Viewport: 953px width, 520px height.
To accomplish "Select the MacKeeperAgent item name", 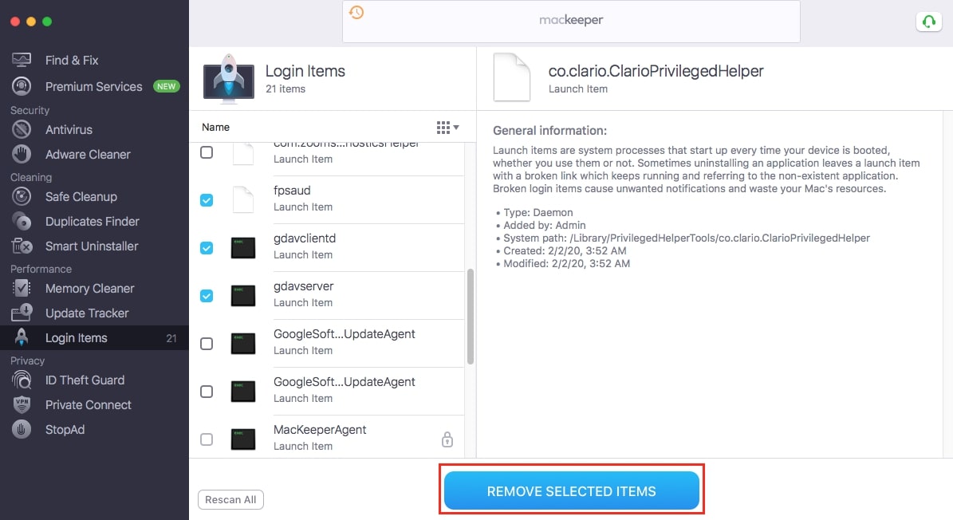I will coord(320,430).
